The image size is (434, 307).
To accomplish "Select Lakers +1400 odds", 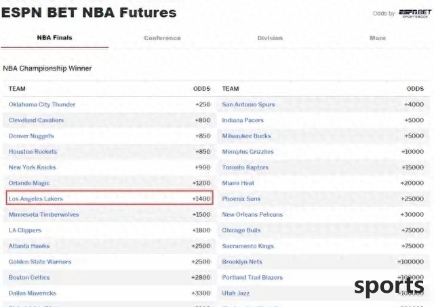I will pos(201,199).
